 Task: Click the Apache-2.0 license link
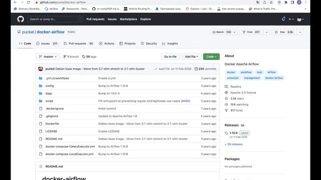[243, 92]
